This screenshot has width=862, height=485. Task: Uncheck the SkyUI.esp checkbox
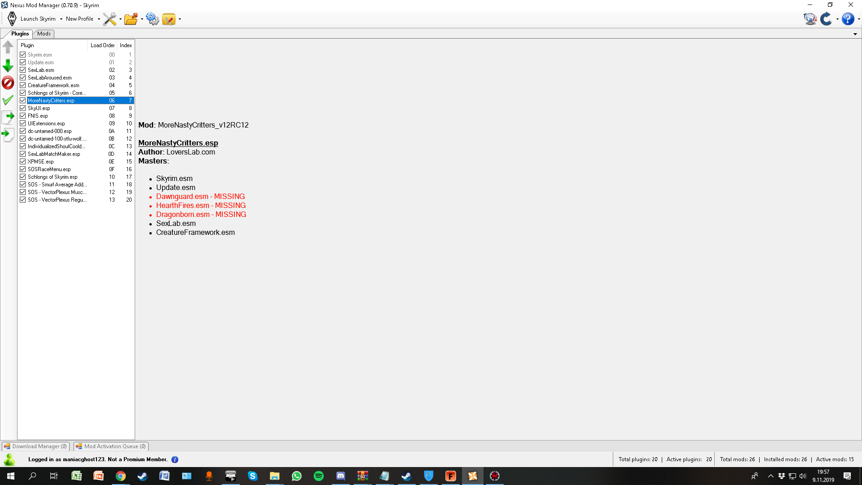click(x=23, y=108)
